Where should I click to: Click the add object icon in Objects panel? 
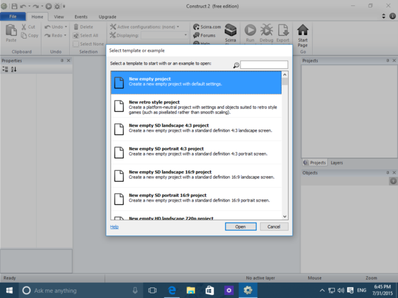(393, 181)
